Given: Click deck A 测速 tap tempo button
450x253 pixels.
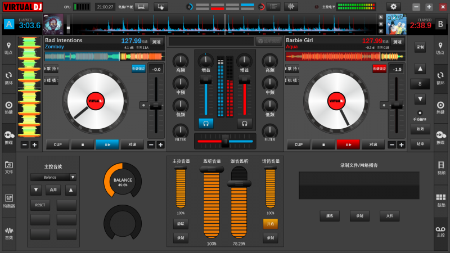Looking at the screenshot, I should tap(156, 42).
